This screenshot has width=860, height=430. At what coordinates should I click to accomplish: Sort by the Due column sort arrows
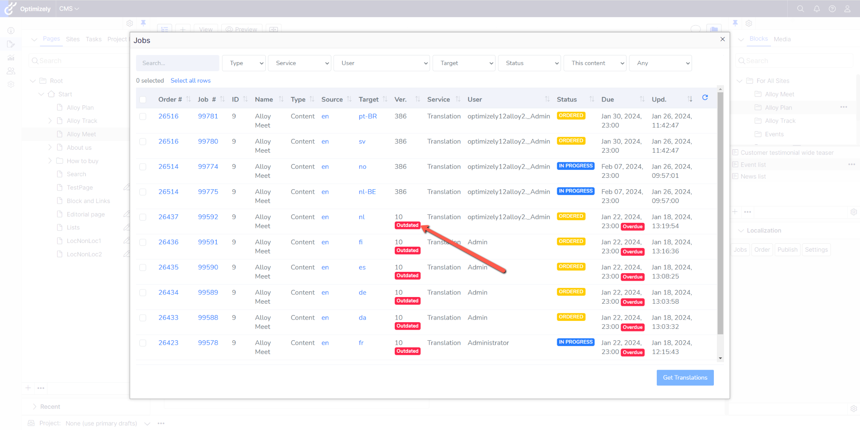pyautogui.click(x=642, y=99)
